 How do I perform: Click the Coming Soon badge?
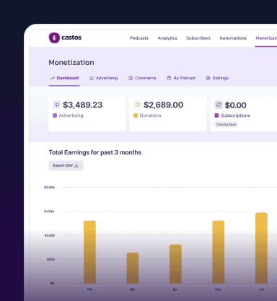pyautogui.click(x=227, y=124)
